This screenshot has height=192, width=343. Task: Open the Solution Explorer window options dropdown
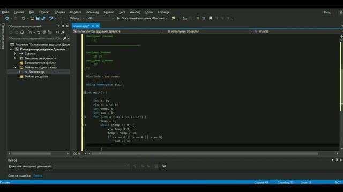(x=58, y=26)
